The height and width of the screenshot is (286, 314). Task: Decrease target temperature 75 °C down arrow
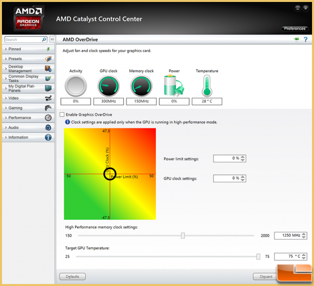pyautogui.click(x=304, y=258)
